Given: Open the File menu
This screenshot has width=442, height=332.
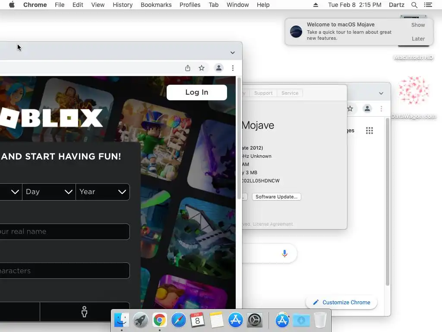Looking at the screenshot, I should pyautogui.click(x=60, y=5).
